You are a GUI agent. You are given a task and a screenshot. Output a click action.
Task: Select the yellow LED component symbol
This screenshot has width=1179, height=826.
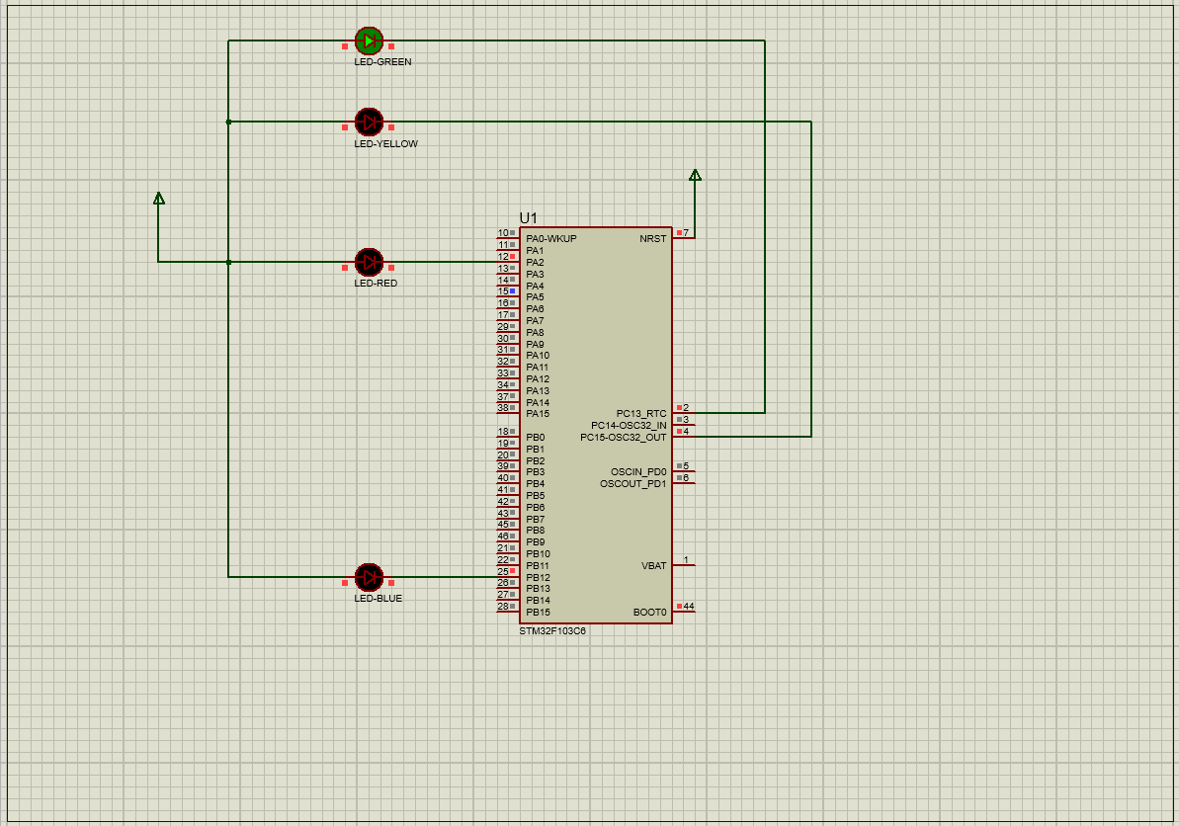coord(369,122)
